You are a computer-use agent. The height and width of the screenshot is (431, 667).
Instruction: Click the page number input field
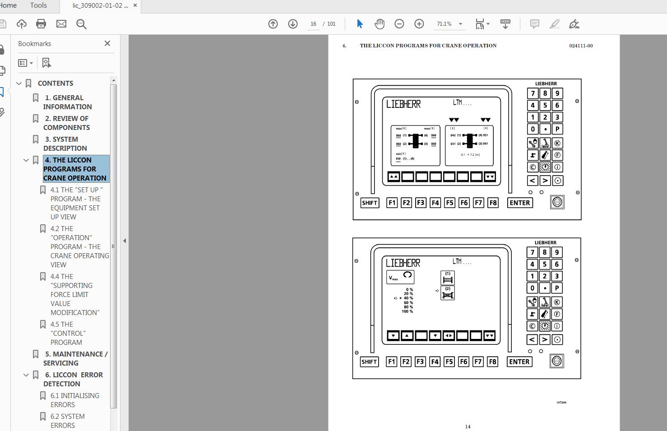[x=313, y=24]
